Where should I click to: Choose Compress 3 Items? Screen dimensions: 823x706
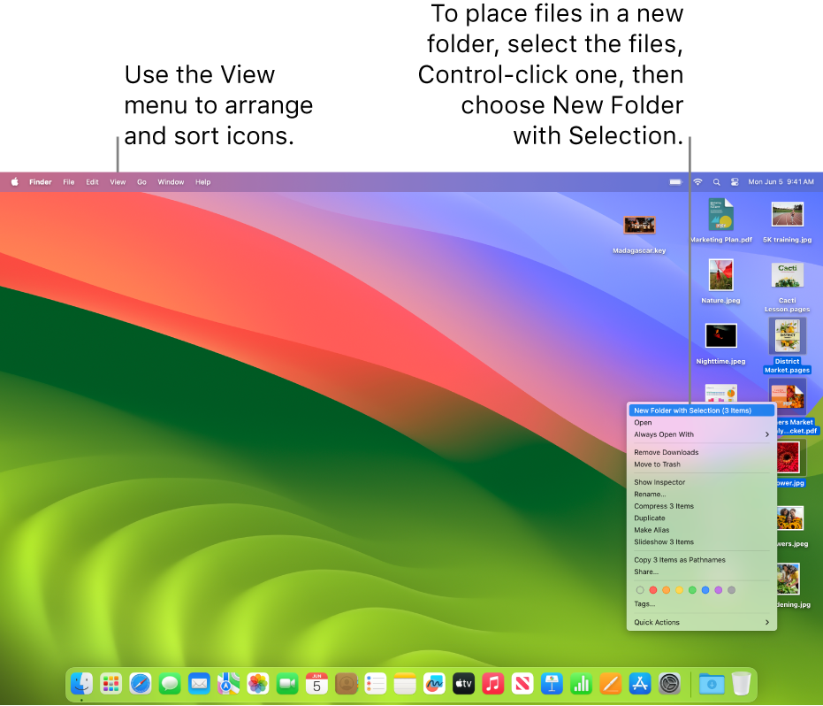click(702, 506)
